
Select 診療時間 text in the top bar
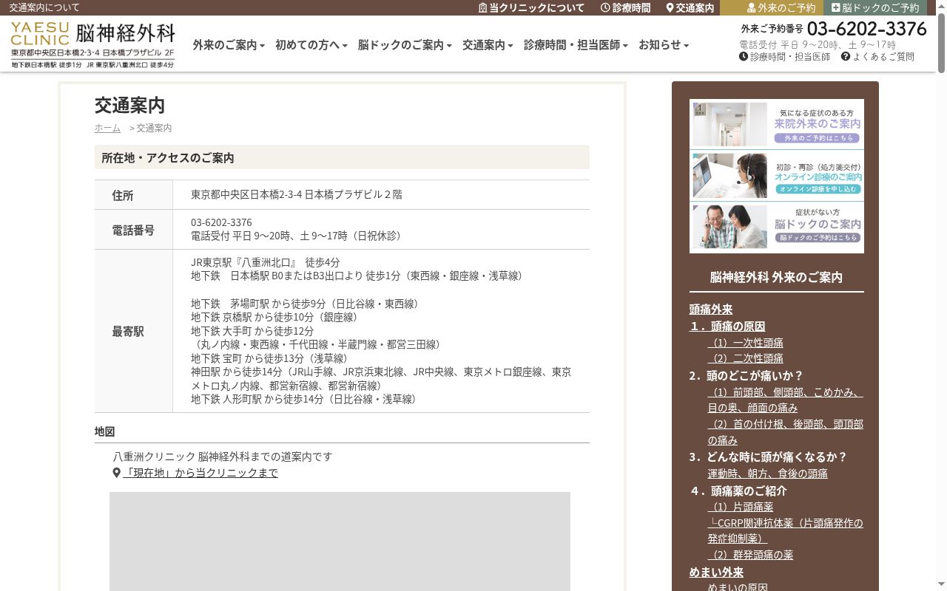pyautogui.click(x=632, y=7)
